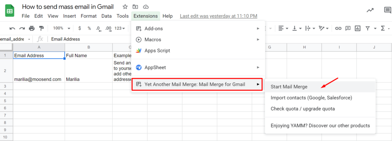
Task: Open the Edit menu
Action: pos(39,16)
